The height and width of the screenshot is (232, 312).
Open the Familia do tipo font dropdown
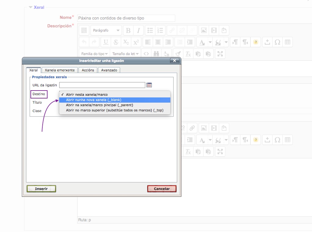95,54
